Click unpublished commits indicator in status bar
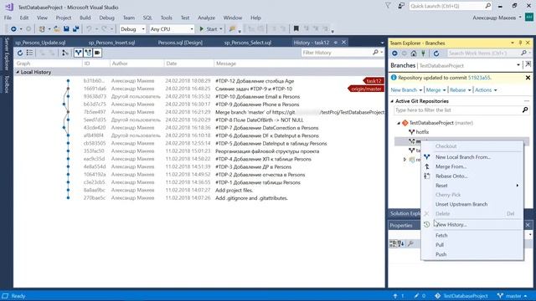The image size is (536, 301). (399, 296)
